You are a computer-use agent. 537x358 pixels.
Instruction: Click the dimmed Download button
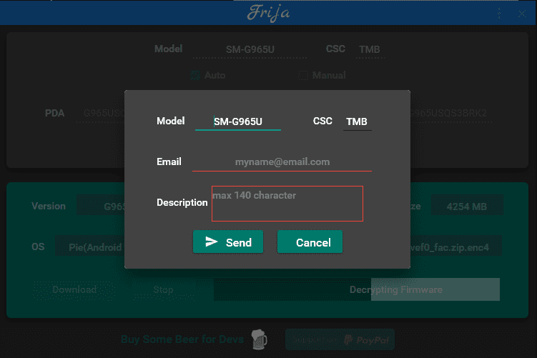pos(74,290)
